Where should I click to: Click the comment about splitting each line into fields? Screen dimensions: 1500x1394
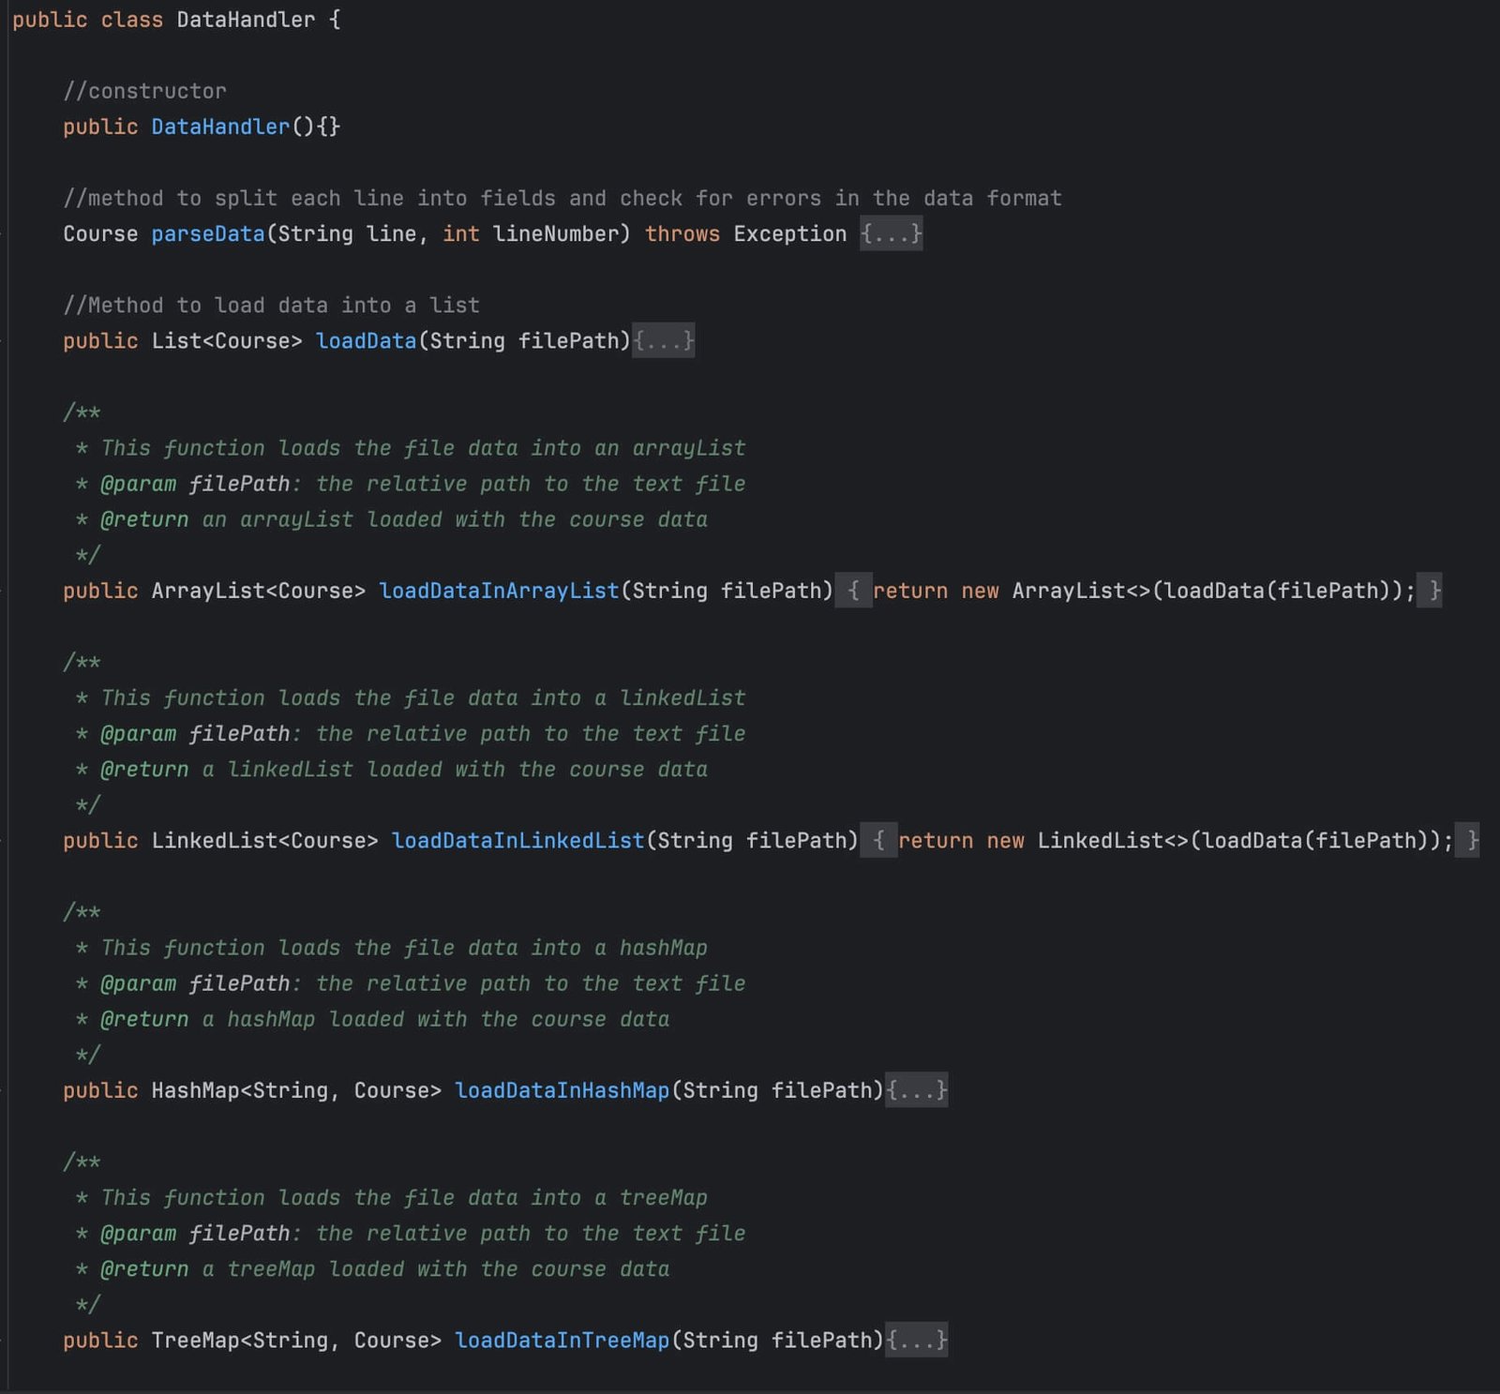pos(562,198)
